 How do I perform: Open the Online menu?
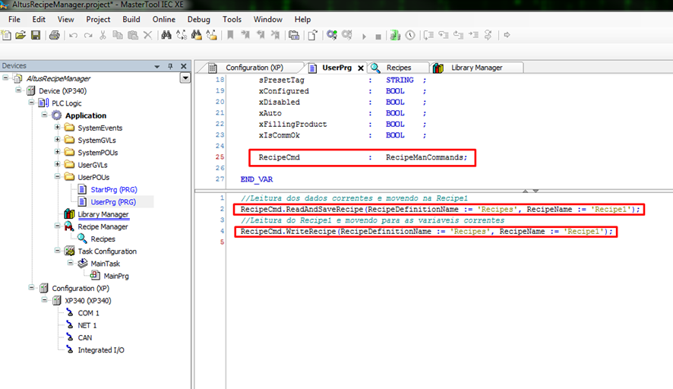point(163,19)
